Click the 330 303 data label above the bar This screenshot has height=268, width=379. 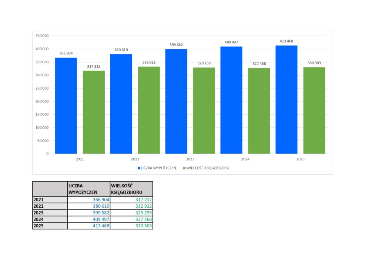coord(314,63)
